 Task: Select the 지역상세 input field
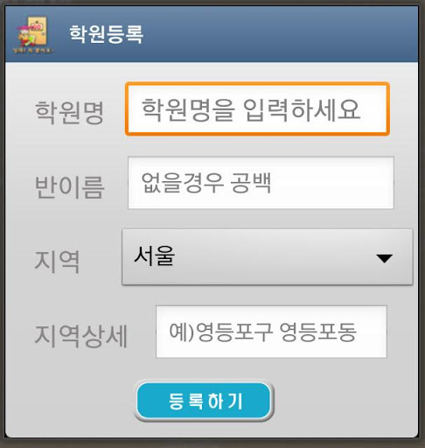coord(271,332)
